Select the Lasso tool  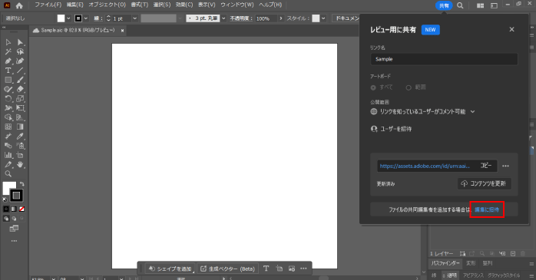(x=20, y=51)
